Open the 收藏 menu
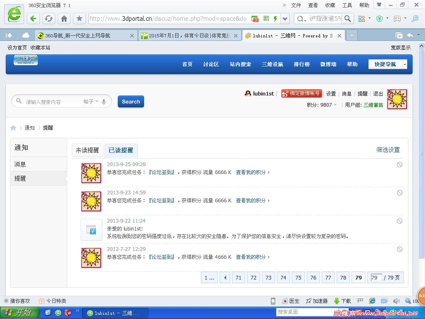 point(330,5)
